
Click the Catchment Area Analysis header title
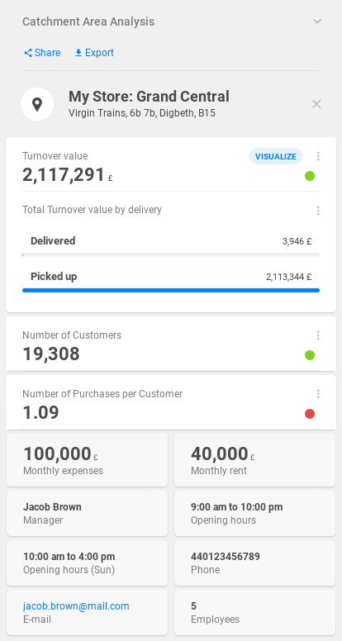[x=88, y=21]
